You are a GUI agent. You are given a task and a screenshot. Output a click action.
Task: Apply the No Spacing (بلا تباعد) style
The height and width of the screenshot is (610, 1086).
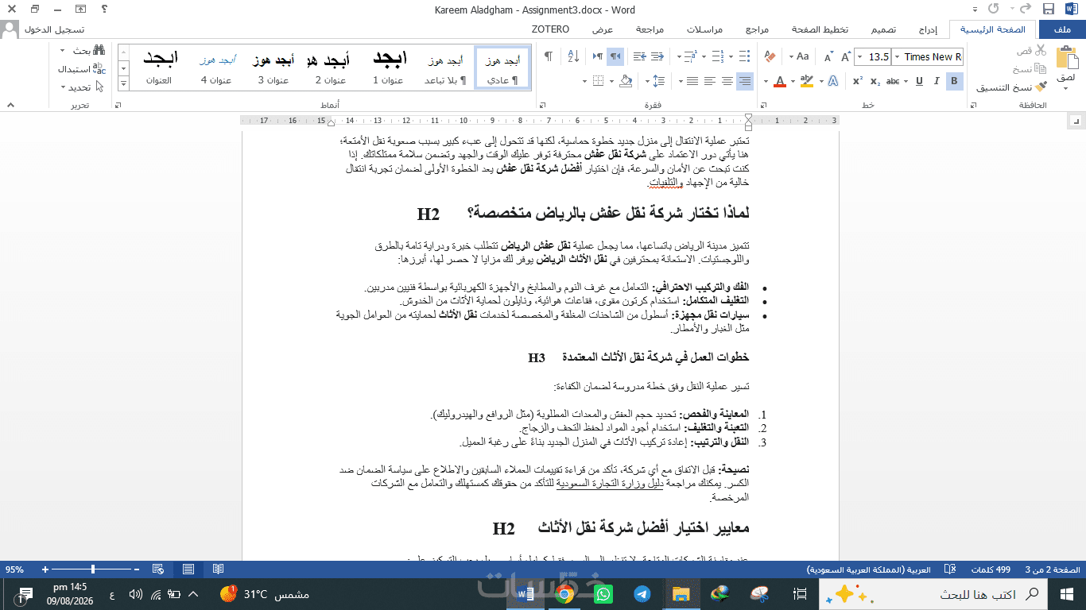445,68
